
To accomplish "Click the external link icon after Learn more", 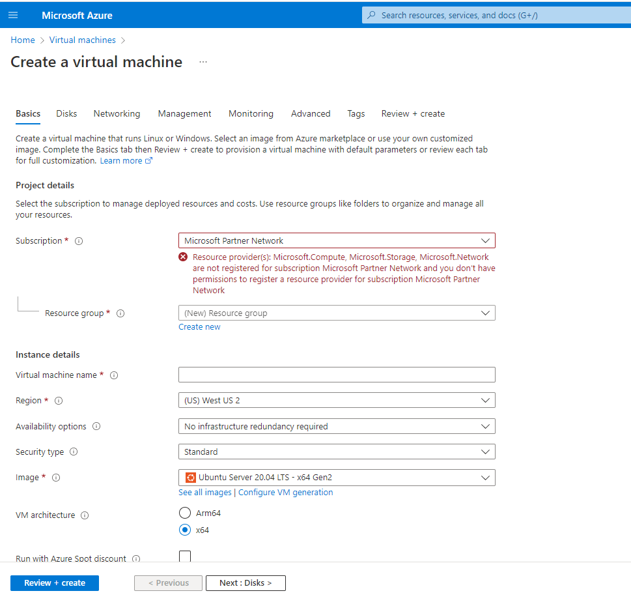I will pyautogui.click(x=148, y=161).
